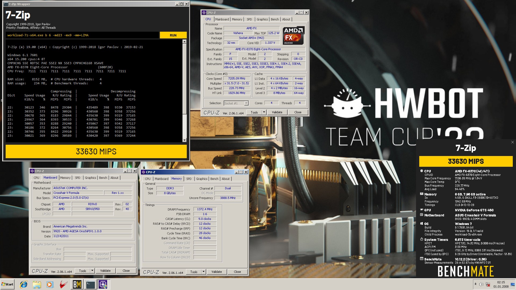This screenshot has height=290, width=516.
Task: Open CPU tab in Mainboard CPU-Z window
Action: pyautogui.click(x=36, y=178)
